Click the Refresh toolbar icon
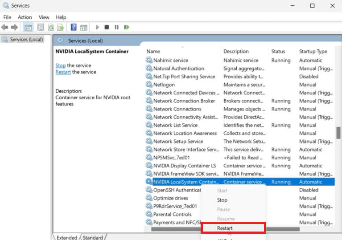This screenshot has height=240, width=342. pos(51,27)
